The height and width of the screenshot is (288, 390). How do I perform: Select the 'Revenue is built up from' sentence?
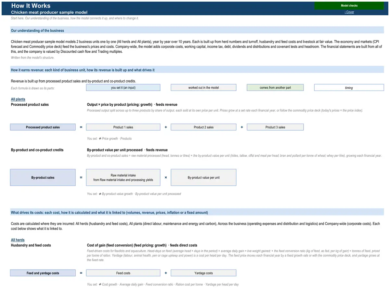click(73, 81)
